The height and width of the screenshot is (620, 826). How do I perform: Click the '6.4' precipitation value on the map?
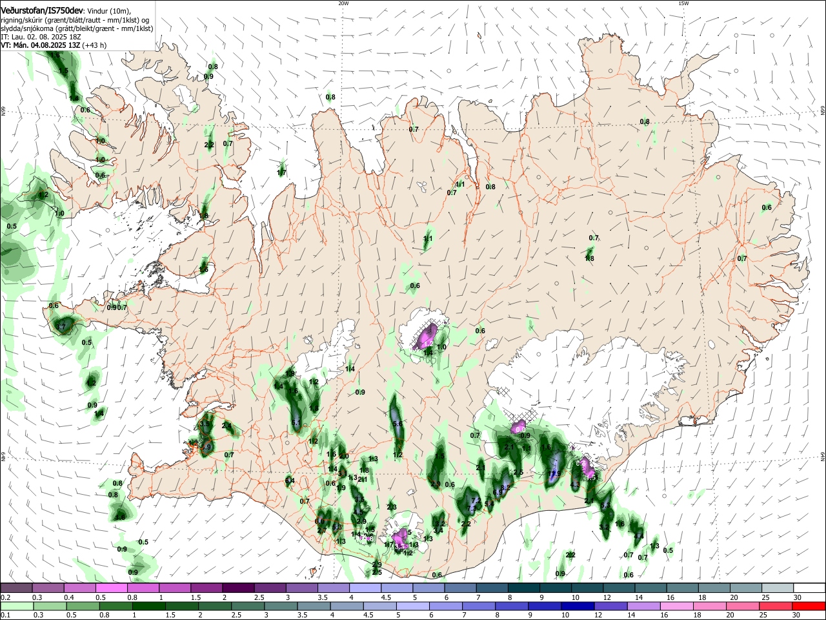[x=290, y=480]
